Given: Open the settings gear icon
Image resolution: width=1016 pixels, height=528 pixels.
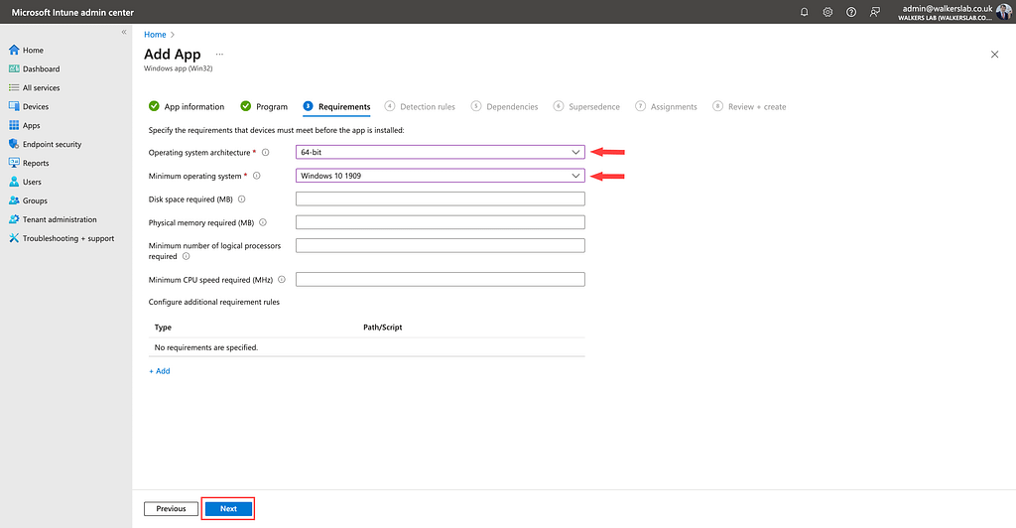Looking at the screenshot, I should tap(827, 12).
